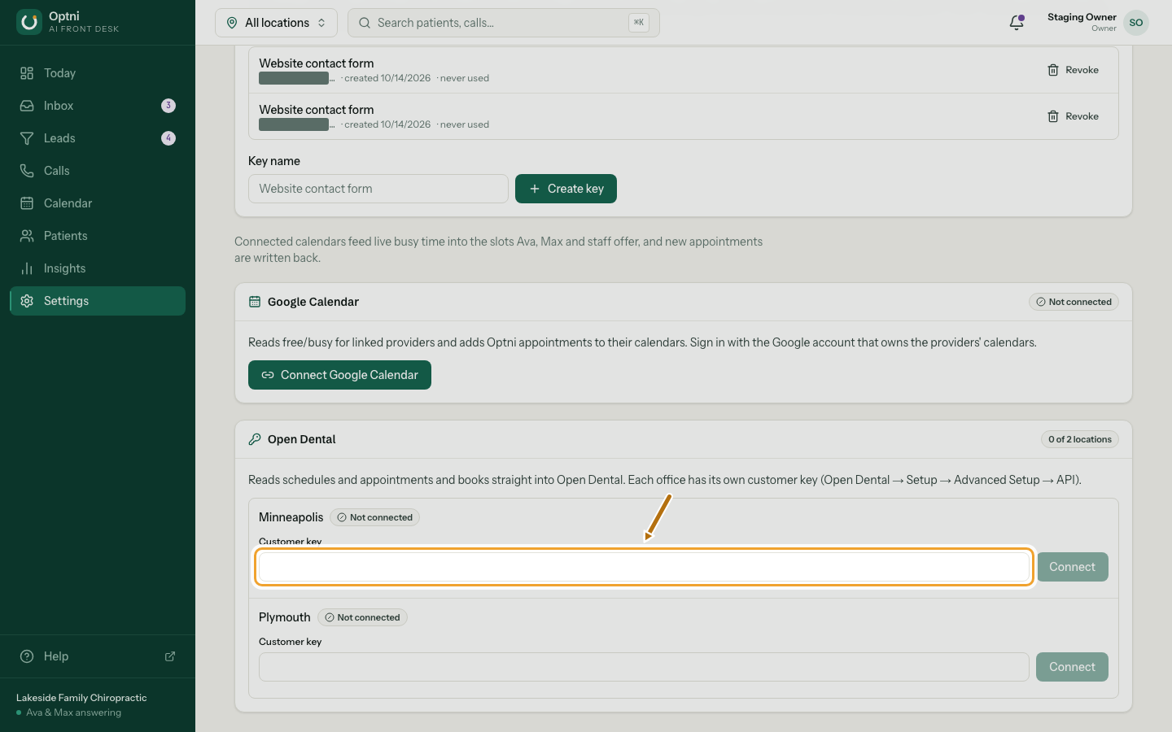1172x732 pixels.
Task: Open the Settings menu item
Action: coord(98,301)
